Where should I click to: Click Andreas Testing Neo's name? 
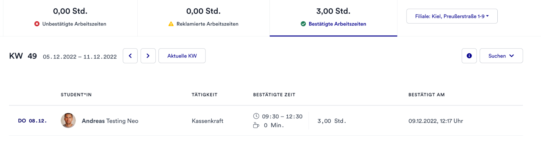(110, 121)
